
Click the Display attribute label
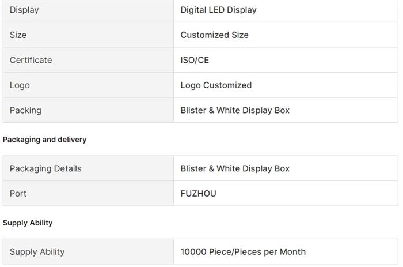tap(24, 10)
